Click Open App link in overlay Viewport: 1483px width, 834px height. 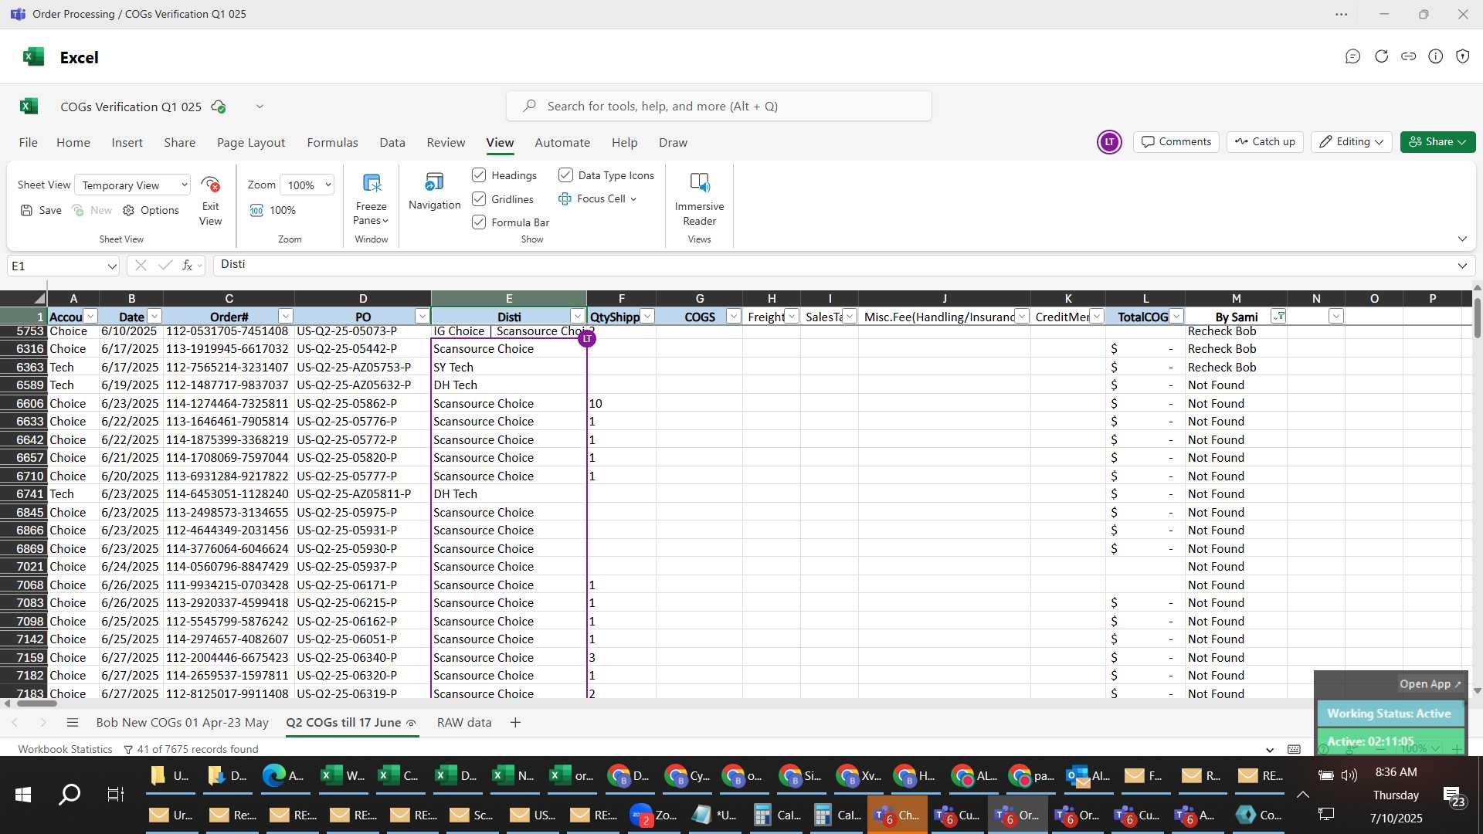1430,684
